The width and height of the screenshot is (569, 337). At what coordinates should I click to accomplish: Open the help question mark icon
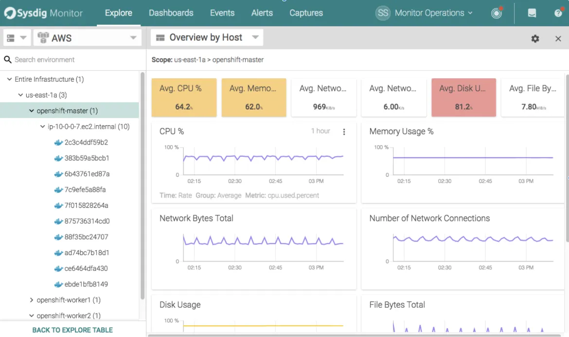coord(557,13)
